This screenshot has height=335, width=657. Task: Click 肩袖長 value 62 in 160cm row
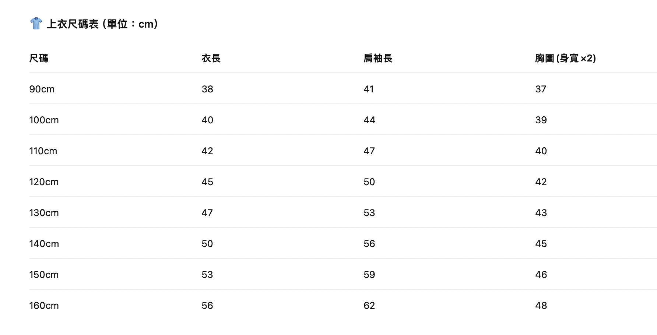tap(369, 306)
